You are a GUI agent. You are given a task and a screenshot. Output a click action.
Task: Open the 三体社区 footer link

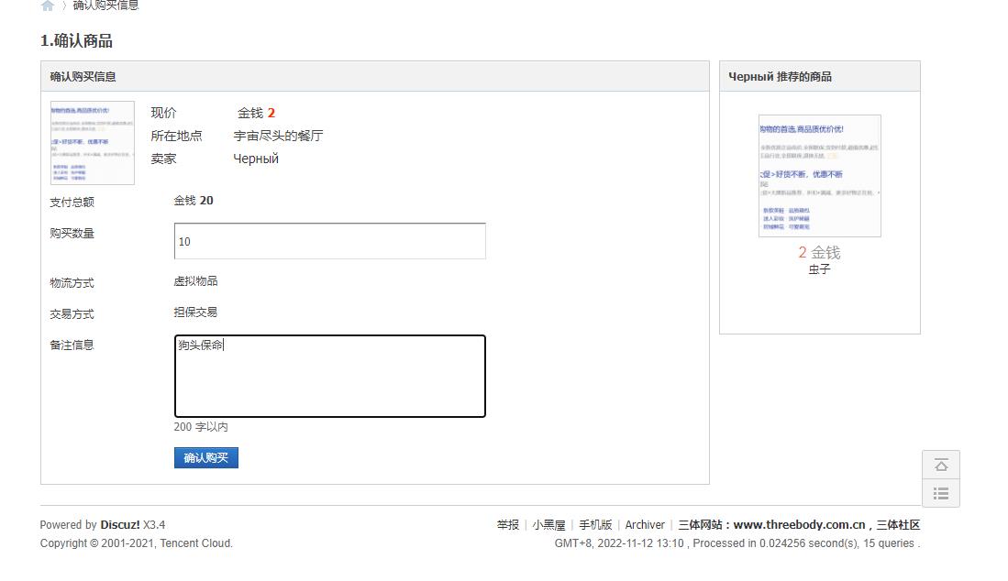[x=898, y=525]
